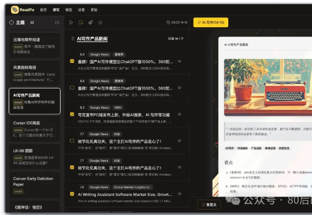Toggle eye icon on unchecked 细节处见真功夫 article
This screenshot has height=215, width=312.
click(x=180, y=141)
